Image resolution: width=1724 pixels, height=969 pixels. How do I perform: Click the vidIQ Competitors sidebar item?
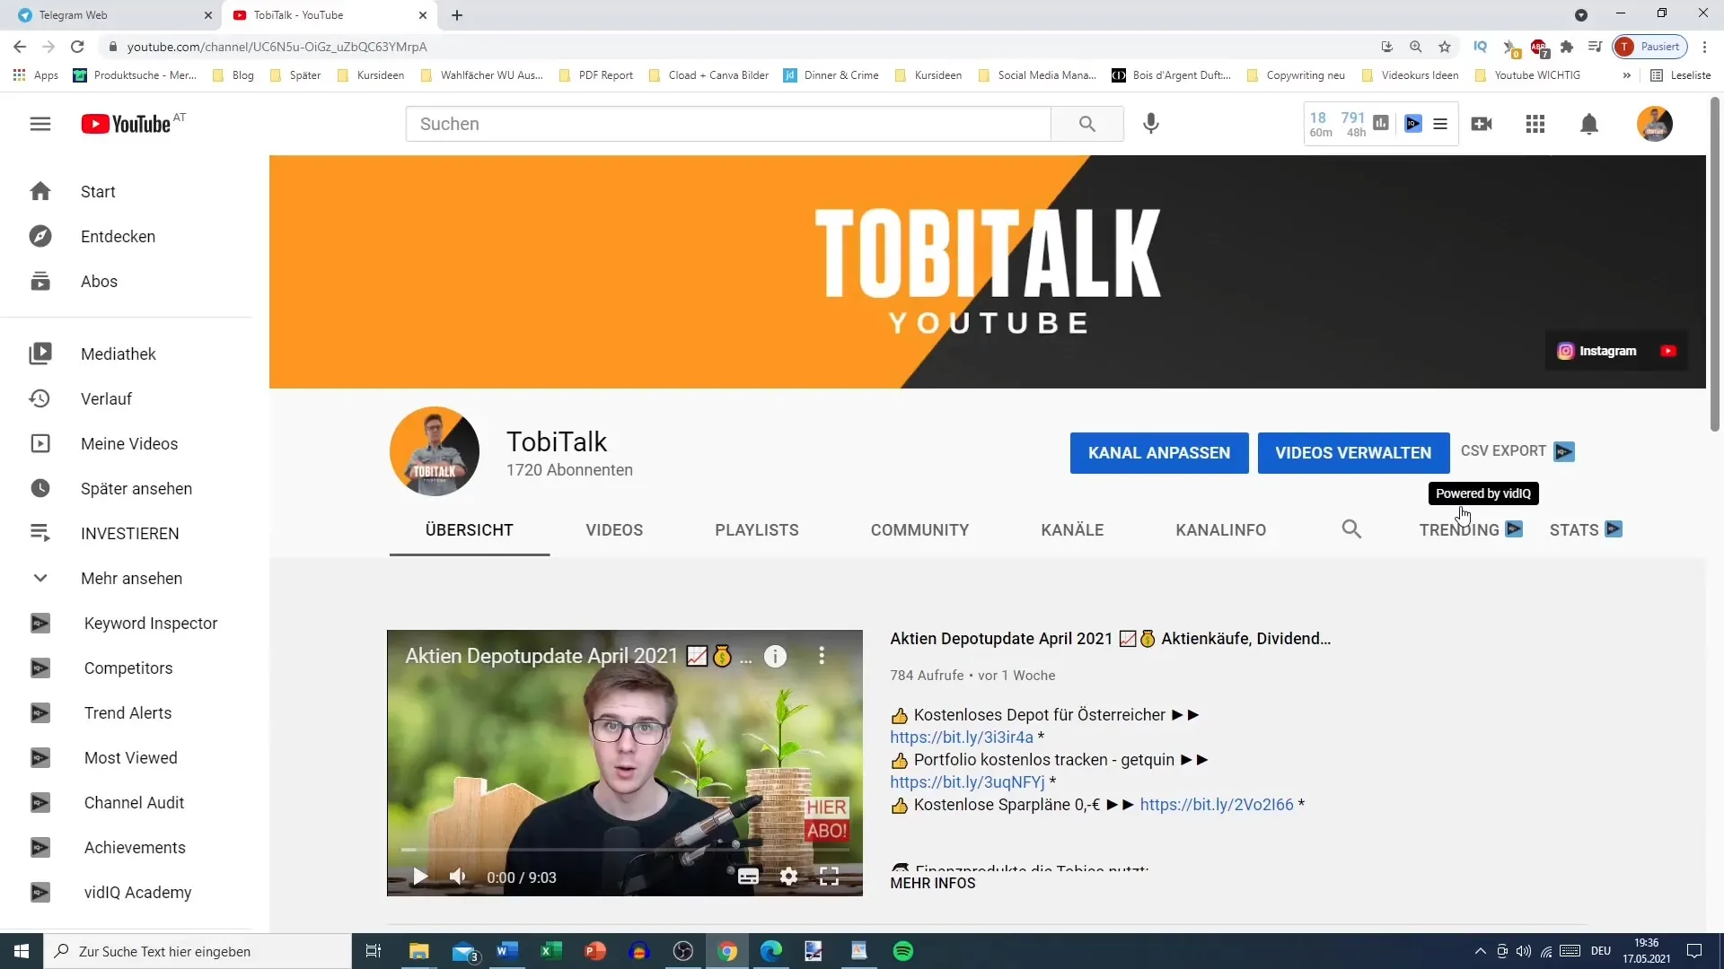pos(128,668)
